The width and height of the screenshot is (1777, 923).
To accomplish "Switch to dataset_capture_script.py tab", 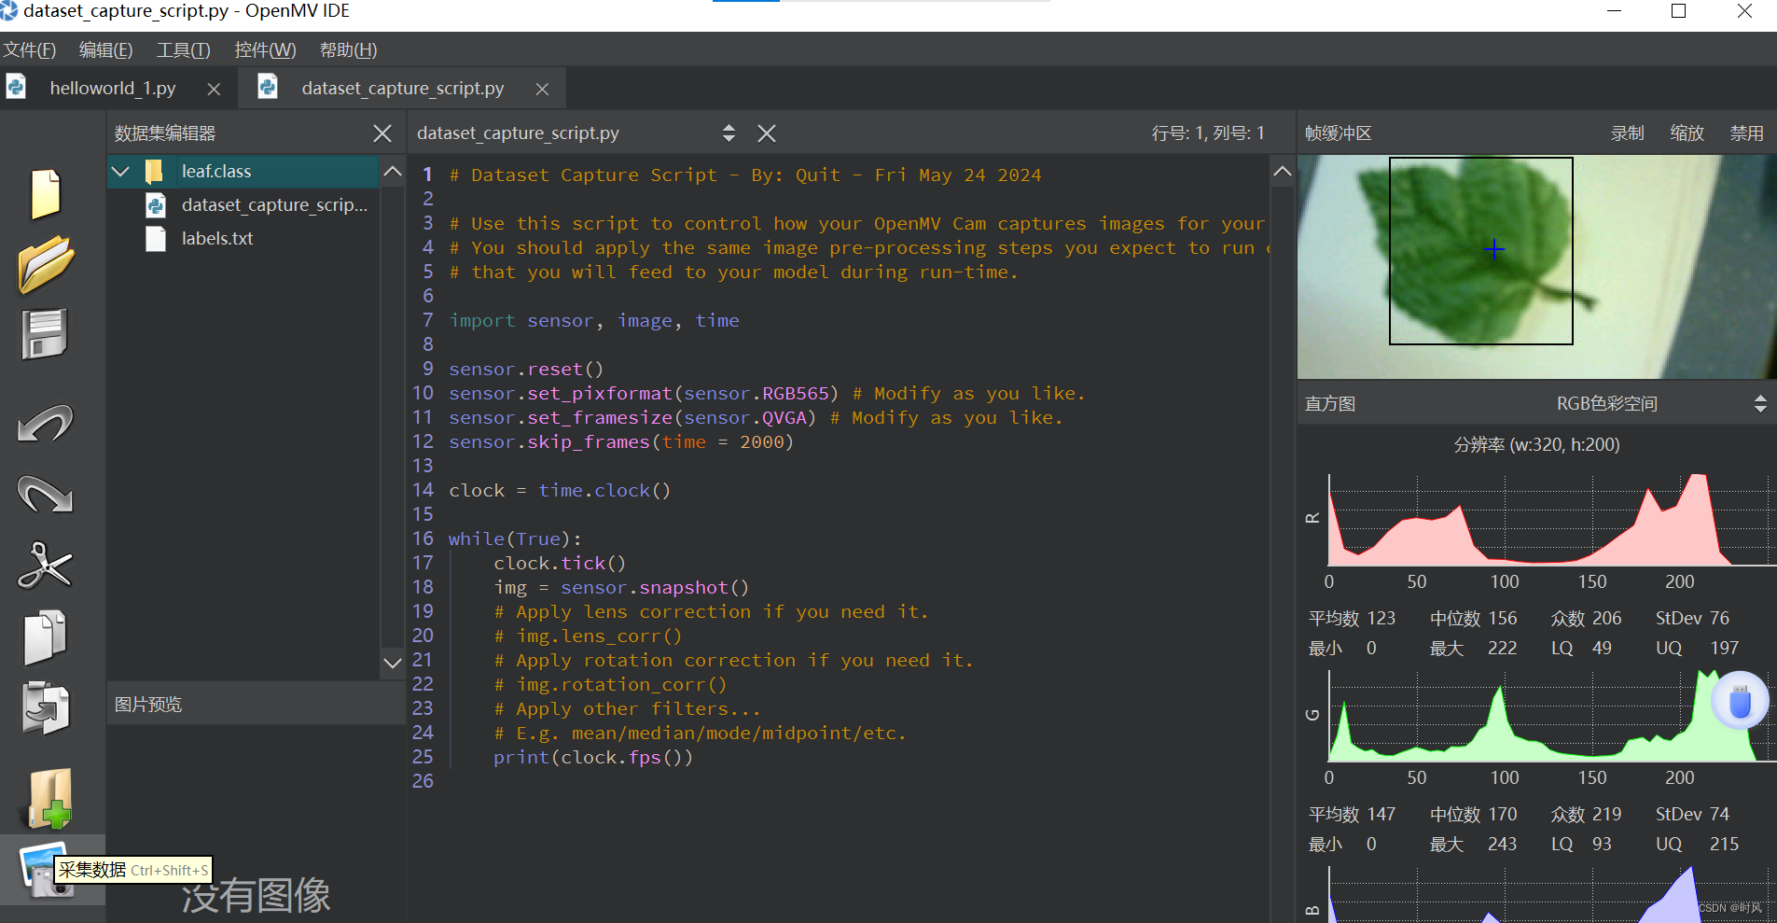I will click(x=402, y=88).
